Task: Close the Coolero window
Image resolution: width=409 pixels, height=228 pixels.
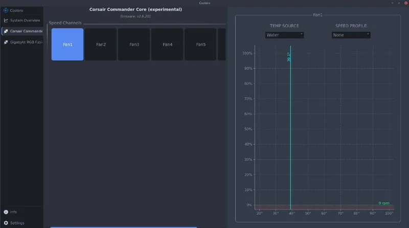Action: click(406, 3)
